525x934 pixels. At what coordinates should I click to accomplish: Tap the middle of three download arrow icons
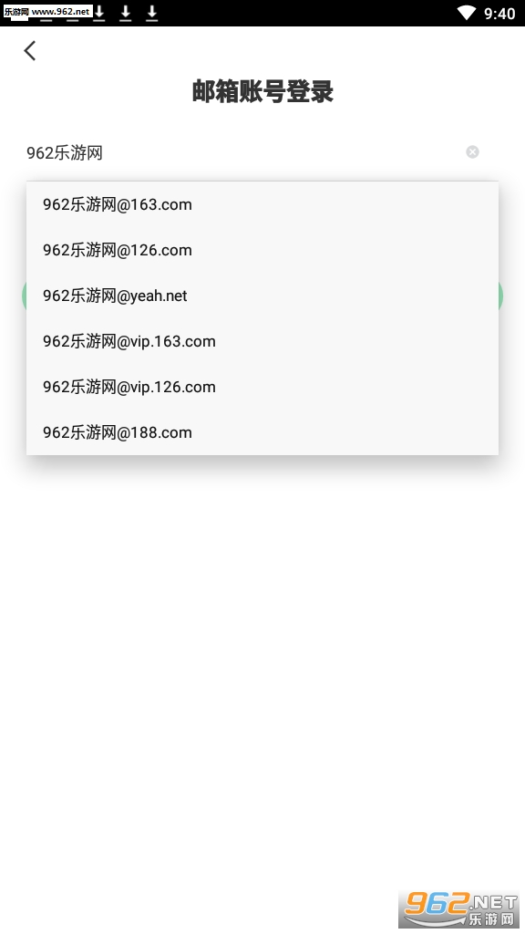pyautogui.click(x=126, y=13)
